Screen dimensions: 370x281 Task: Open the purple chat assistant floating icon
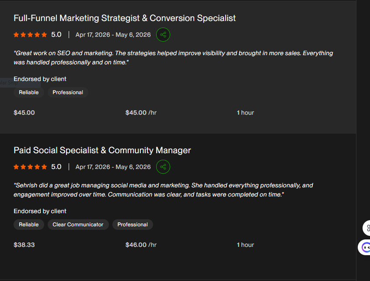(365, 247)
